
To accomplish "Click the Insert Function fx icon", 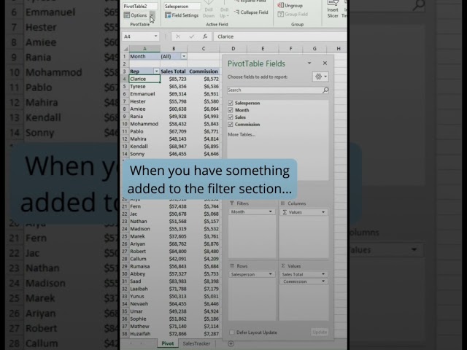I will (x=205, y=36).
